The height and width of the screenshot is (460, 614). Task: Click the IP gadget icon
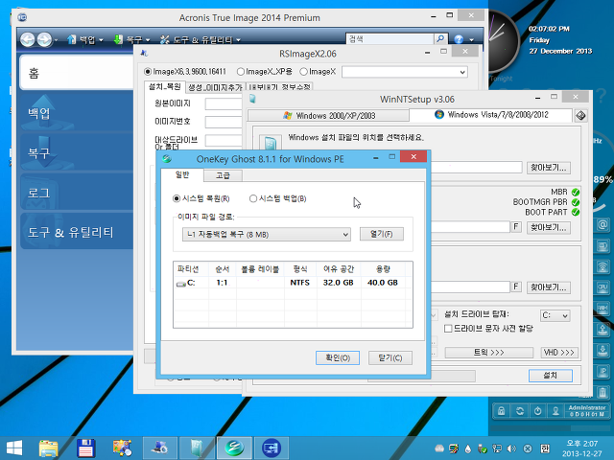pyautogui.click(x=602, y=371)
